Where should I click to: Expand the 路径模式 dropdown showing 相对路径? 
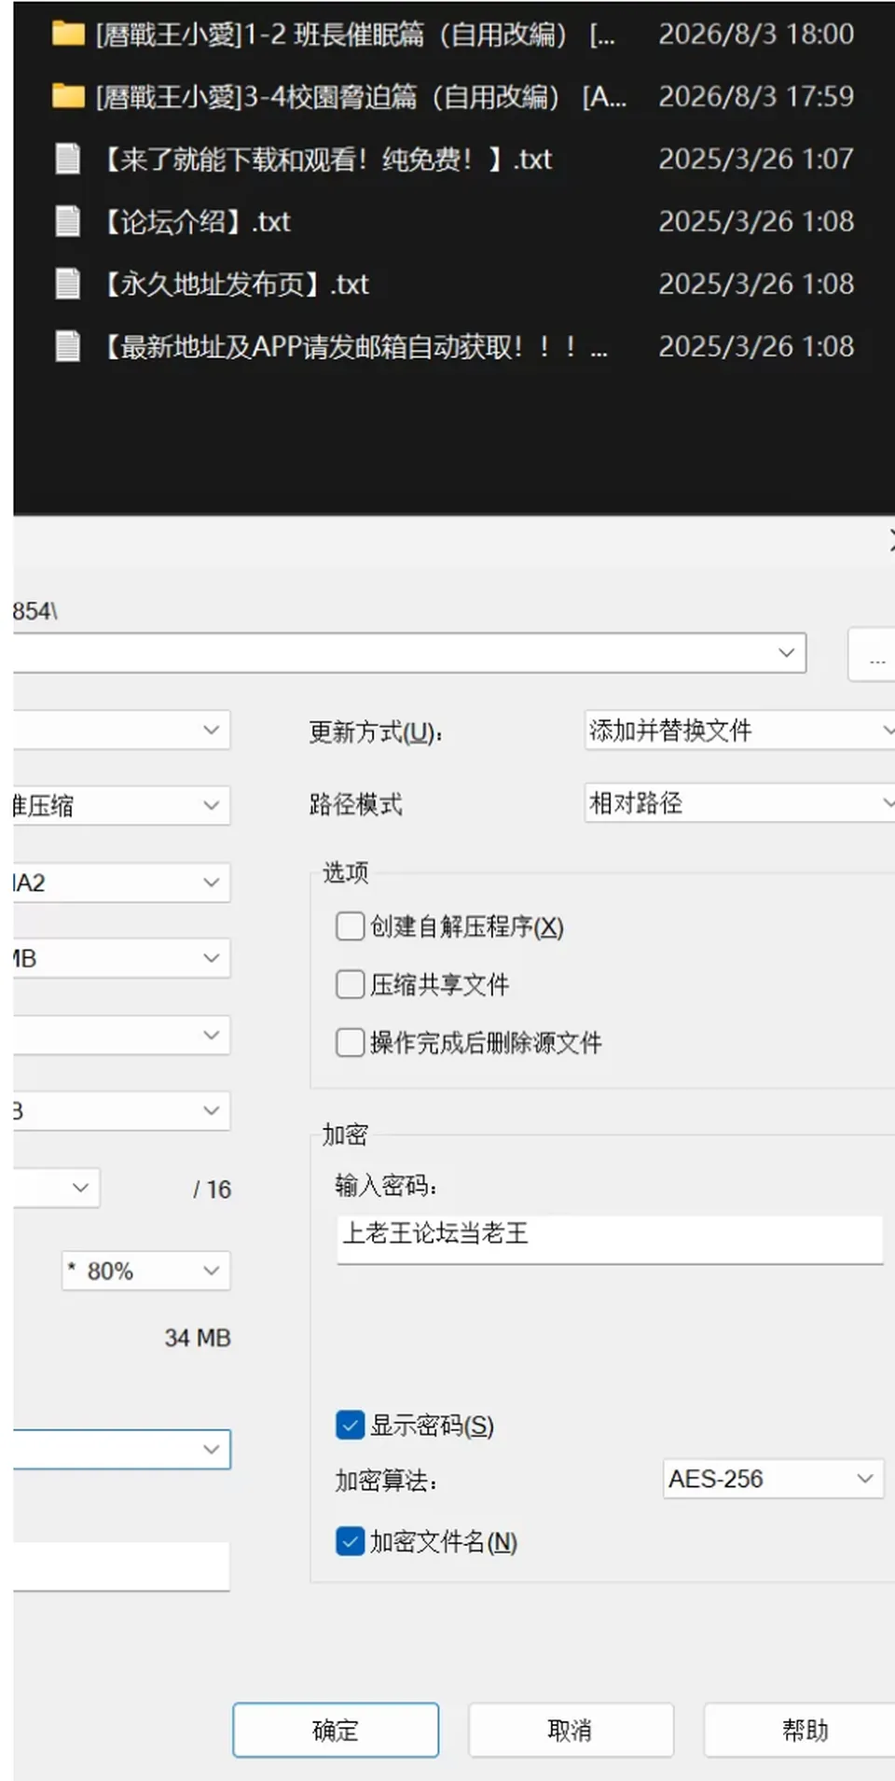tap(740, 802)
